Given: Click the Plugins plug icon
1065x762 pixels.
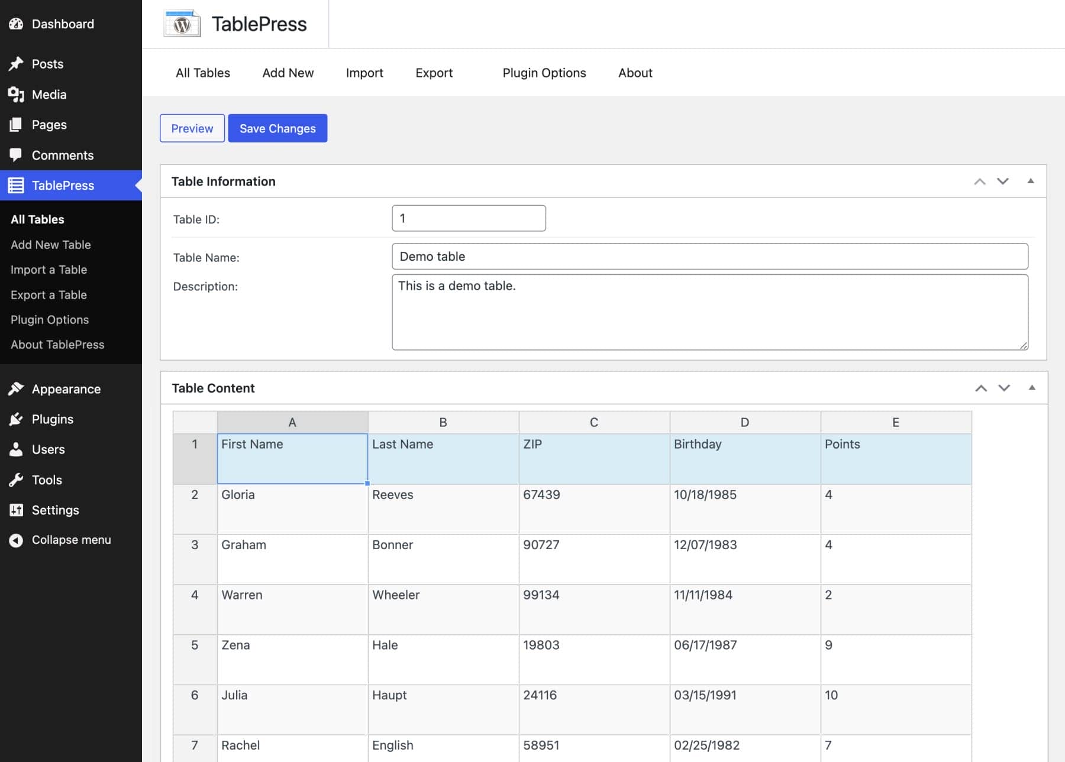Looking at the screenshot, I should click(17, 419).
